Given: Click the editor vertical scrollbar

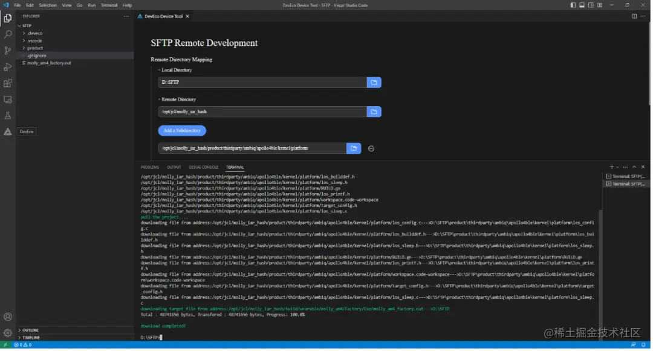Looking at the screenshot, I should pyautogui.click(x=650, y=62).
